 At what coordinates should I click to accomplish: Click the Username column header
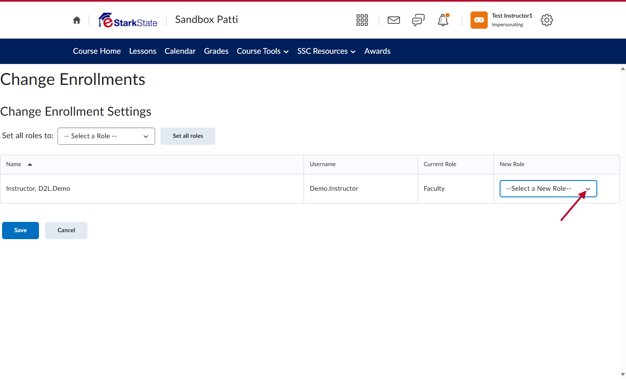point(322,164)
